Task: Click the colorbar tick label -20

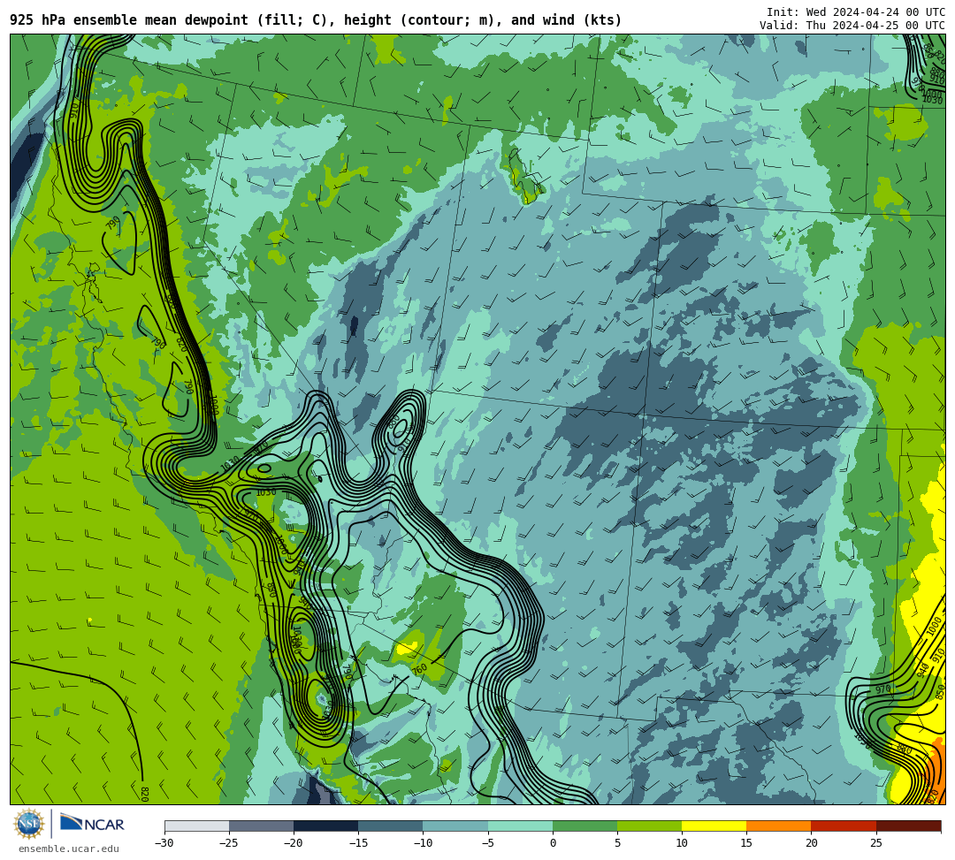Action: [294, 843]
